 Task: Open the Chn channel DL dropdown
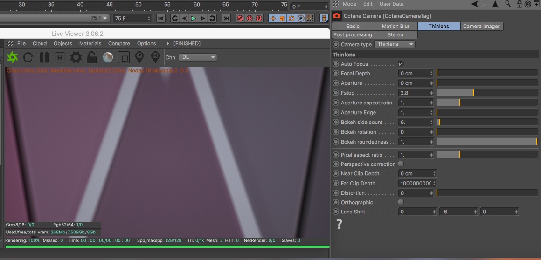[198, 57]
